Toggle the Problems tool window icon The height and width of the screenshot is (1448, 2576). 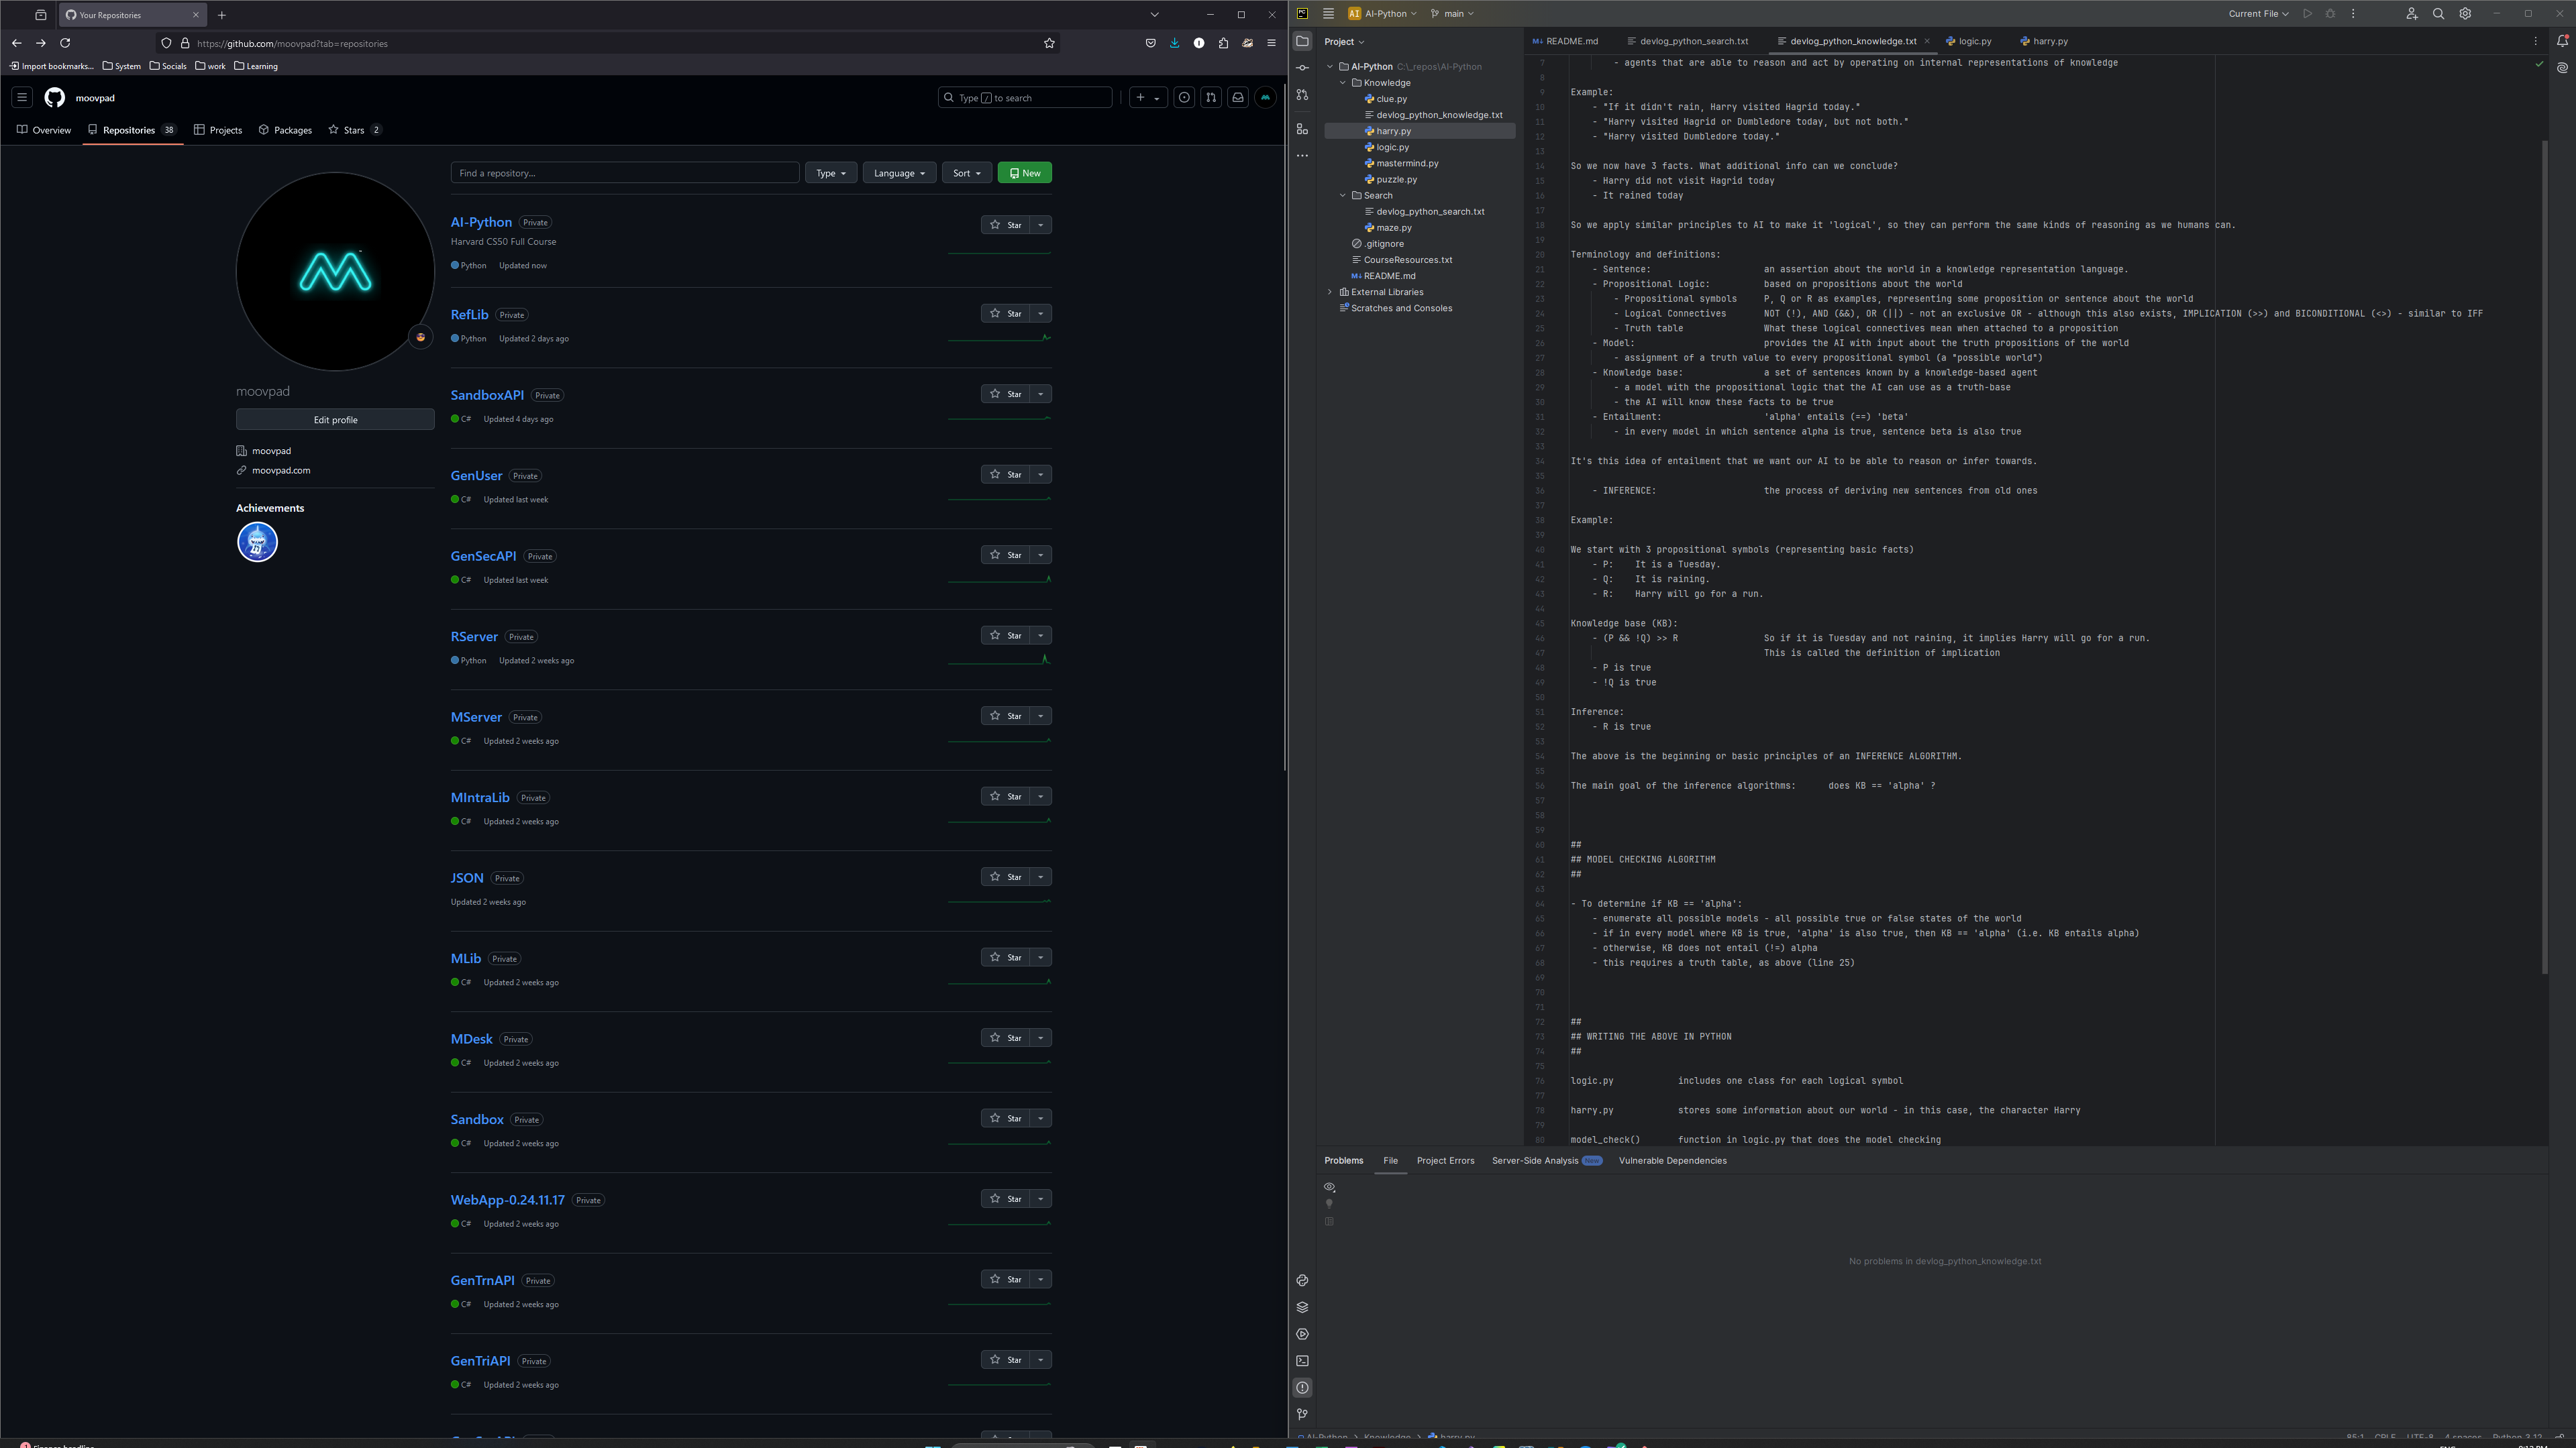(x=1302, y=1388)
